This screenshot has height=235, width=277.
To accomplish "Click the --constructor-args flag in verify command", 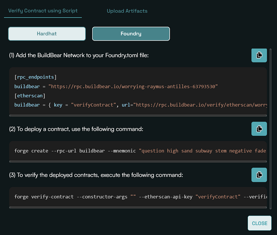I will pos(102,197).
